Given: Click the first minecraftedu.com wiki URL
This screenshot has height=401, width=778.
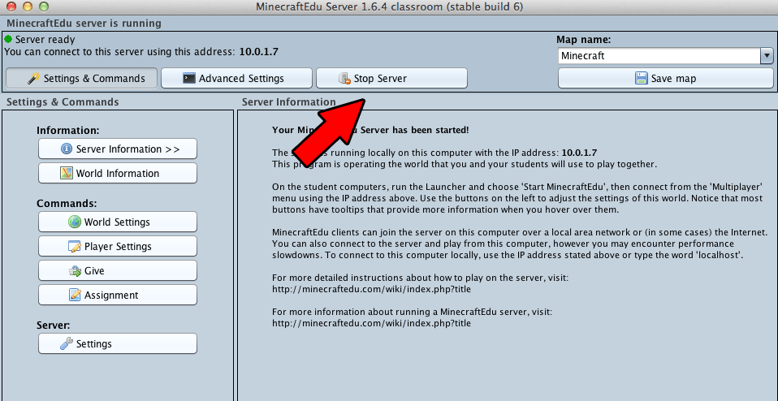Looking at the screenshot, I should pyautogui.click(x=371, y=288).
